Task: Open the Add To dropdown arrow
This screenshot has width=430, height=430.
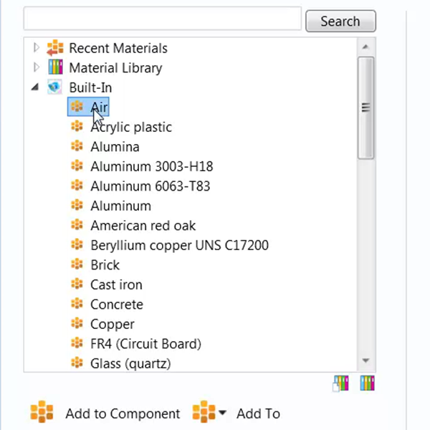Action: [222, 414]
